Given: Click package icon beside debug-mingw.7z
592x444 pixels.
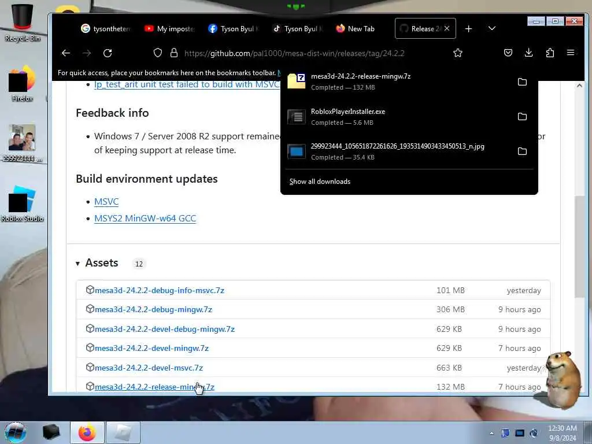Looking at the screenshot, I should 90,309.
